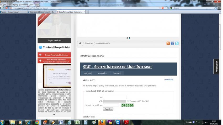Open a new Firefox tab
This screenshot has height=125, width=223.
[x=87, y=12]
